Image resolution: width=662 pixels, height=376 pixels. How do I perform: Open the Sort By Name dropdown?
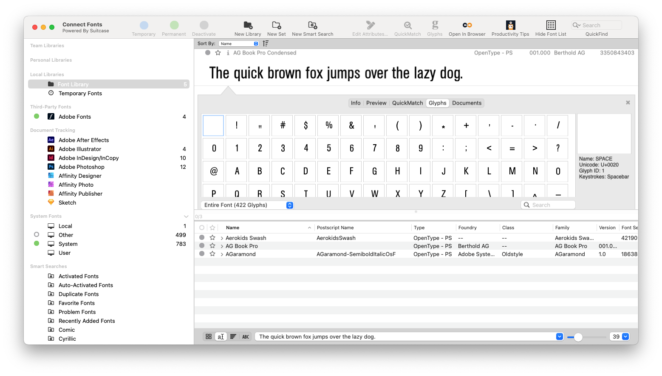coord(238,43)
